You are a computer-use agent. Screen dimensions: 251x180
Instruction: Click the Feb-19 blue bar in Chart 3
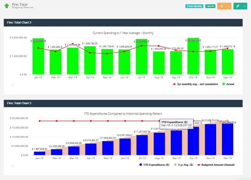coord(57,152)
